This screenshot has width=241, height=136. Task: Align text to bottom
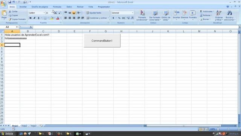[74, 12]
